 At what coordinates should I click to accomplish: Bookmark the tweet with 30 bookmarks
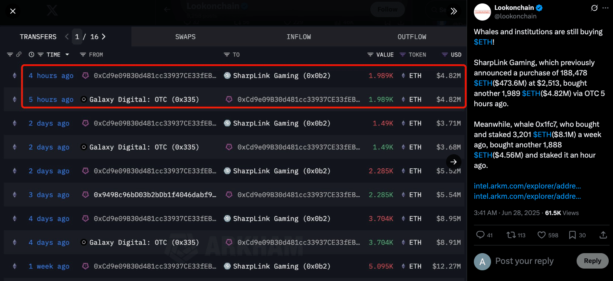tap(572, 235)
